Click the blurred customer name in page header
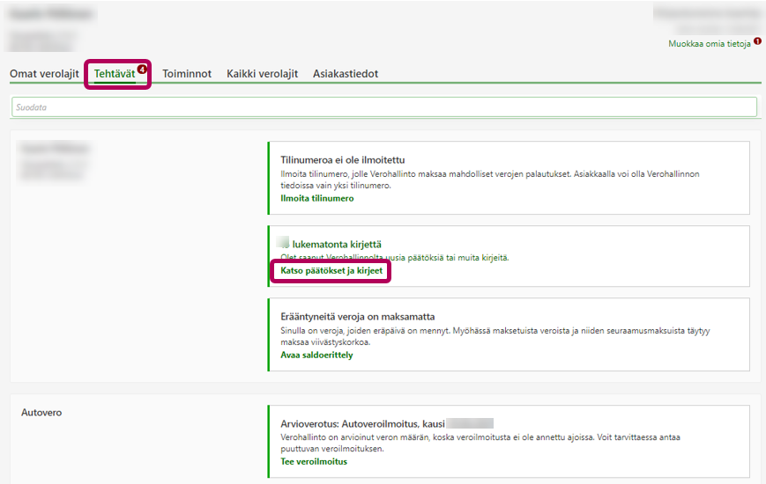This screenshot has height=484, width=766. click(51, 15)
